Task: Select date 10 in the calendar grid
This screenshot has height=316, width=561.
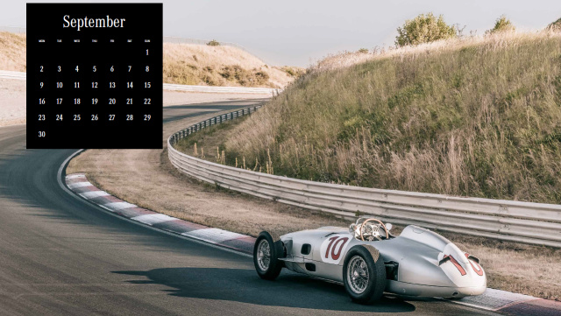Action: pos(60,85)
